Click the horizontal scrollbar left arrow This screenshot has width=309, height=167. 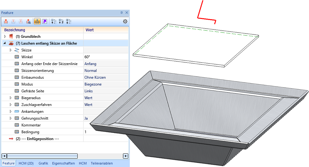tap(4, 156)
